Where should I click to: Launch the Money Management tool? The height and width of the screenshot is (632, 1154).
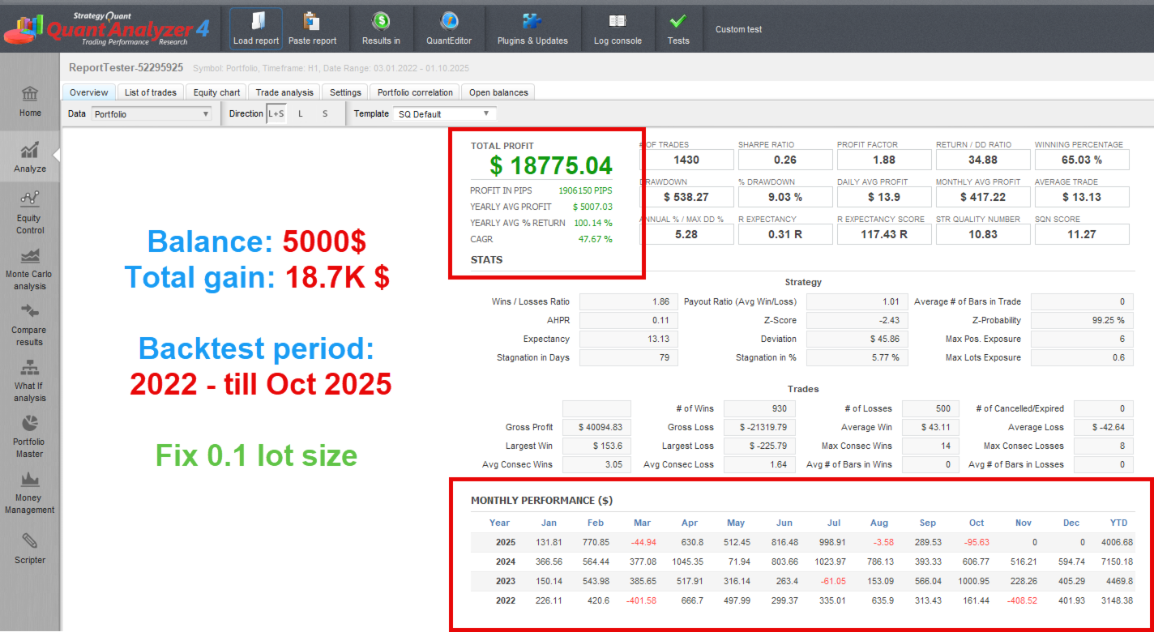(x=29, y=490)
